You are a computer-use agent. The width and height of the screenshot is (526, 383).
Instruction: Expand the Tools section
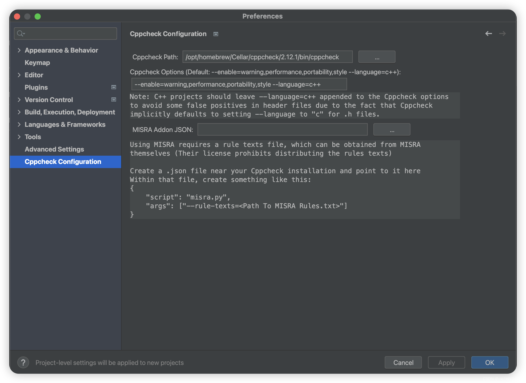[19, 137]
